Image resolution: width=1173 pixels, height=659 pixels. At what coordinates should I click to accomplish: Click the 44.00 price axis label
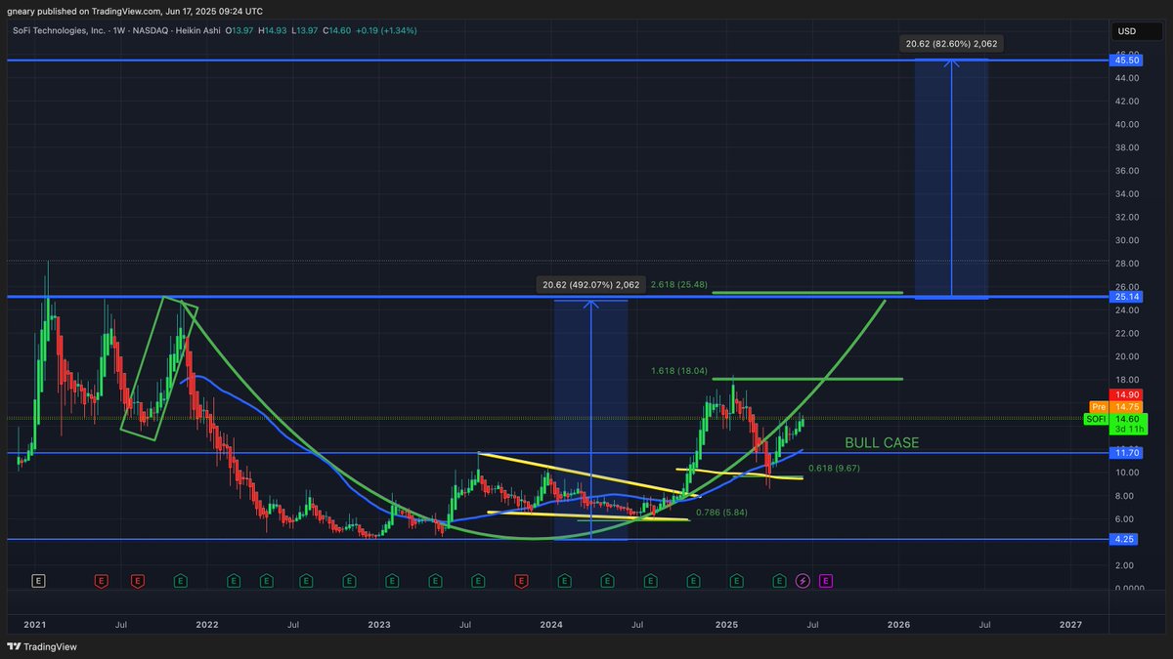(x=1129, y=78)
